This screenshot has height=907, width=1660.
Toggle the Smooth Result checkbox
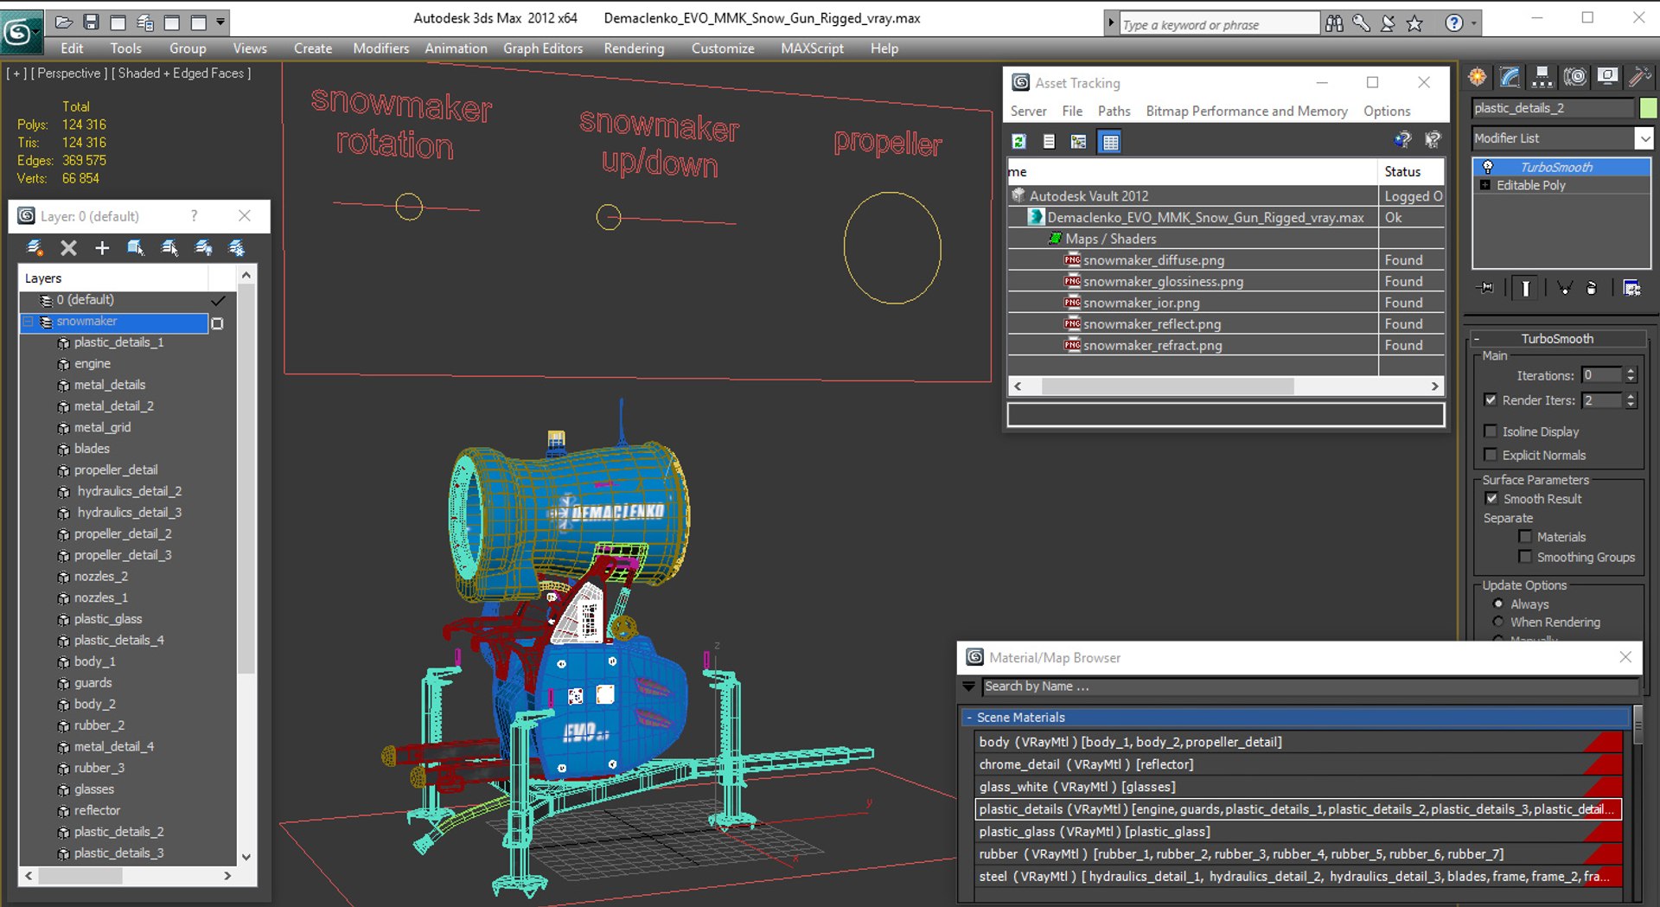1491,498
